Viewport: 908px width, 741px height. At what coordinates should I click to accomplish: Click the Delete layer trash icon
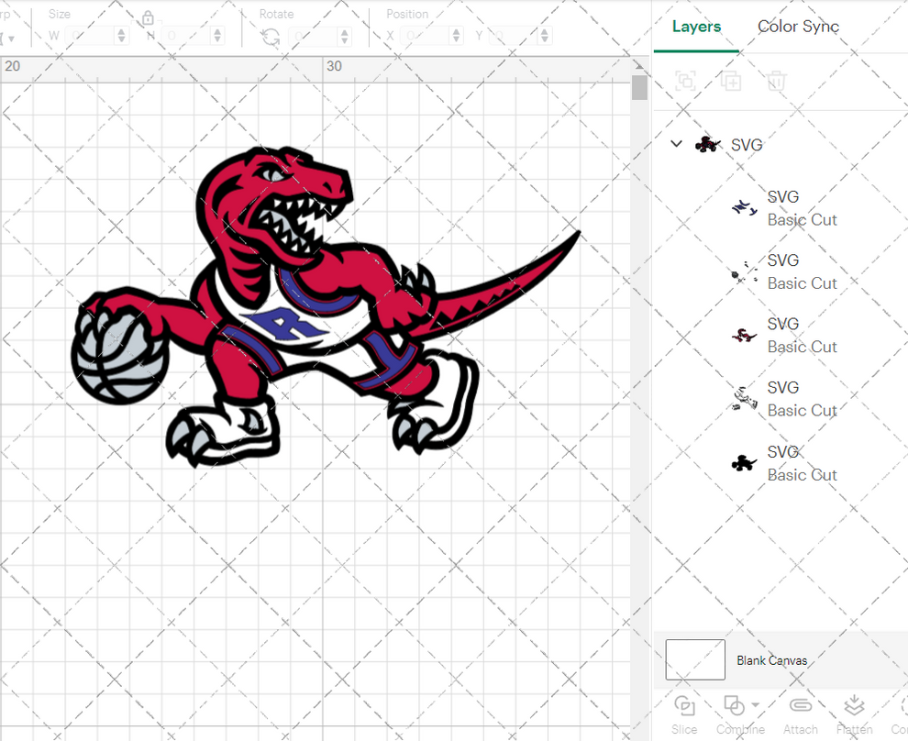[776, 81]
